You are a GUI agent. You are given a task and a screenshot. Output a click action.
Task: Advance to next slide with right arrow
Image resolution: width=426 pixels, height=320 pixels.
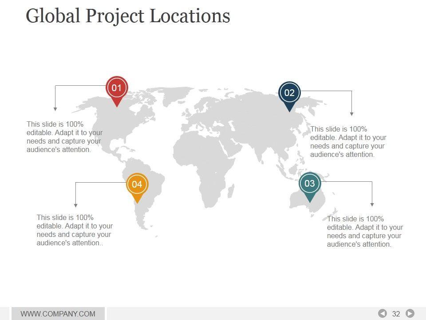[410, 314]
